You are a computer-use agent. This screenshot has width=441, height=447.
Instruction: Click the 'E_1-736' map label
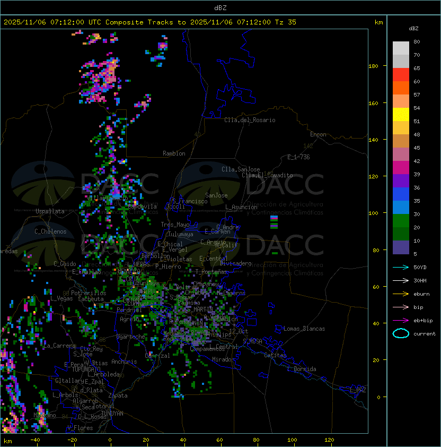coord(298,157)
